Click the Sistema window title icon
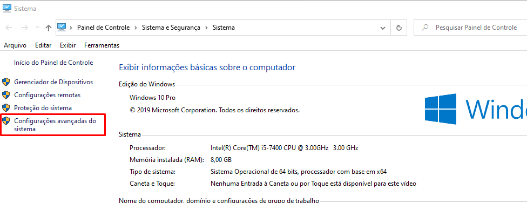527x203 pixels. (6, 8)
